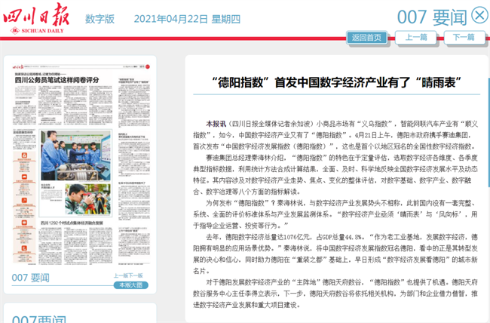The height and width of the screenshot is (323, 490).
Task: Click the 007 要闻 heading in the top right
Action: click(x=432, y=17)
